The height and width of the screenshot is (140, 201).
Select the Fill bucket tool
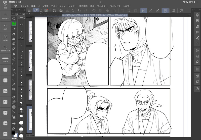coord(14,39)
